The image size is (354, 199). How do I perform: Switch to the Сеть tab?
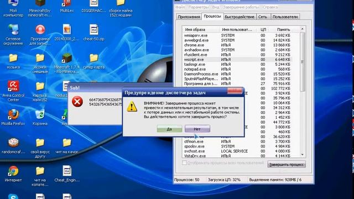[263, 17]
